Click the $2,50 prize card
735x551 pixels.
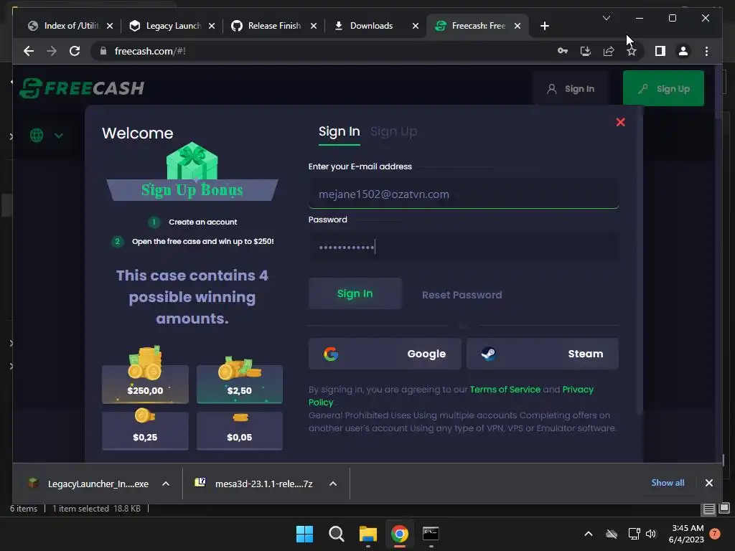[240, 384]
